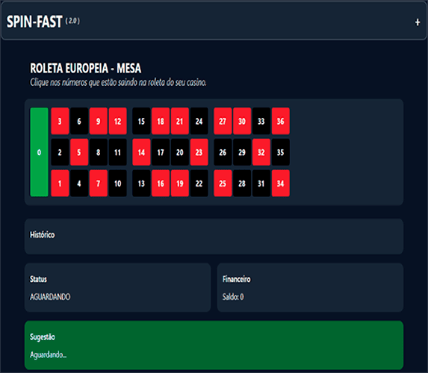Select black number 2
The image size is (428, 373).
tap(60, 152)
